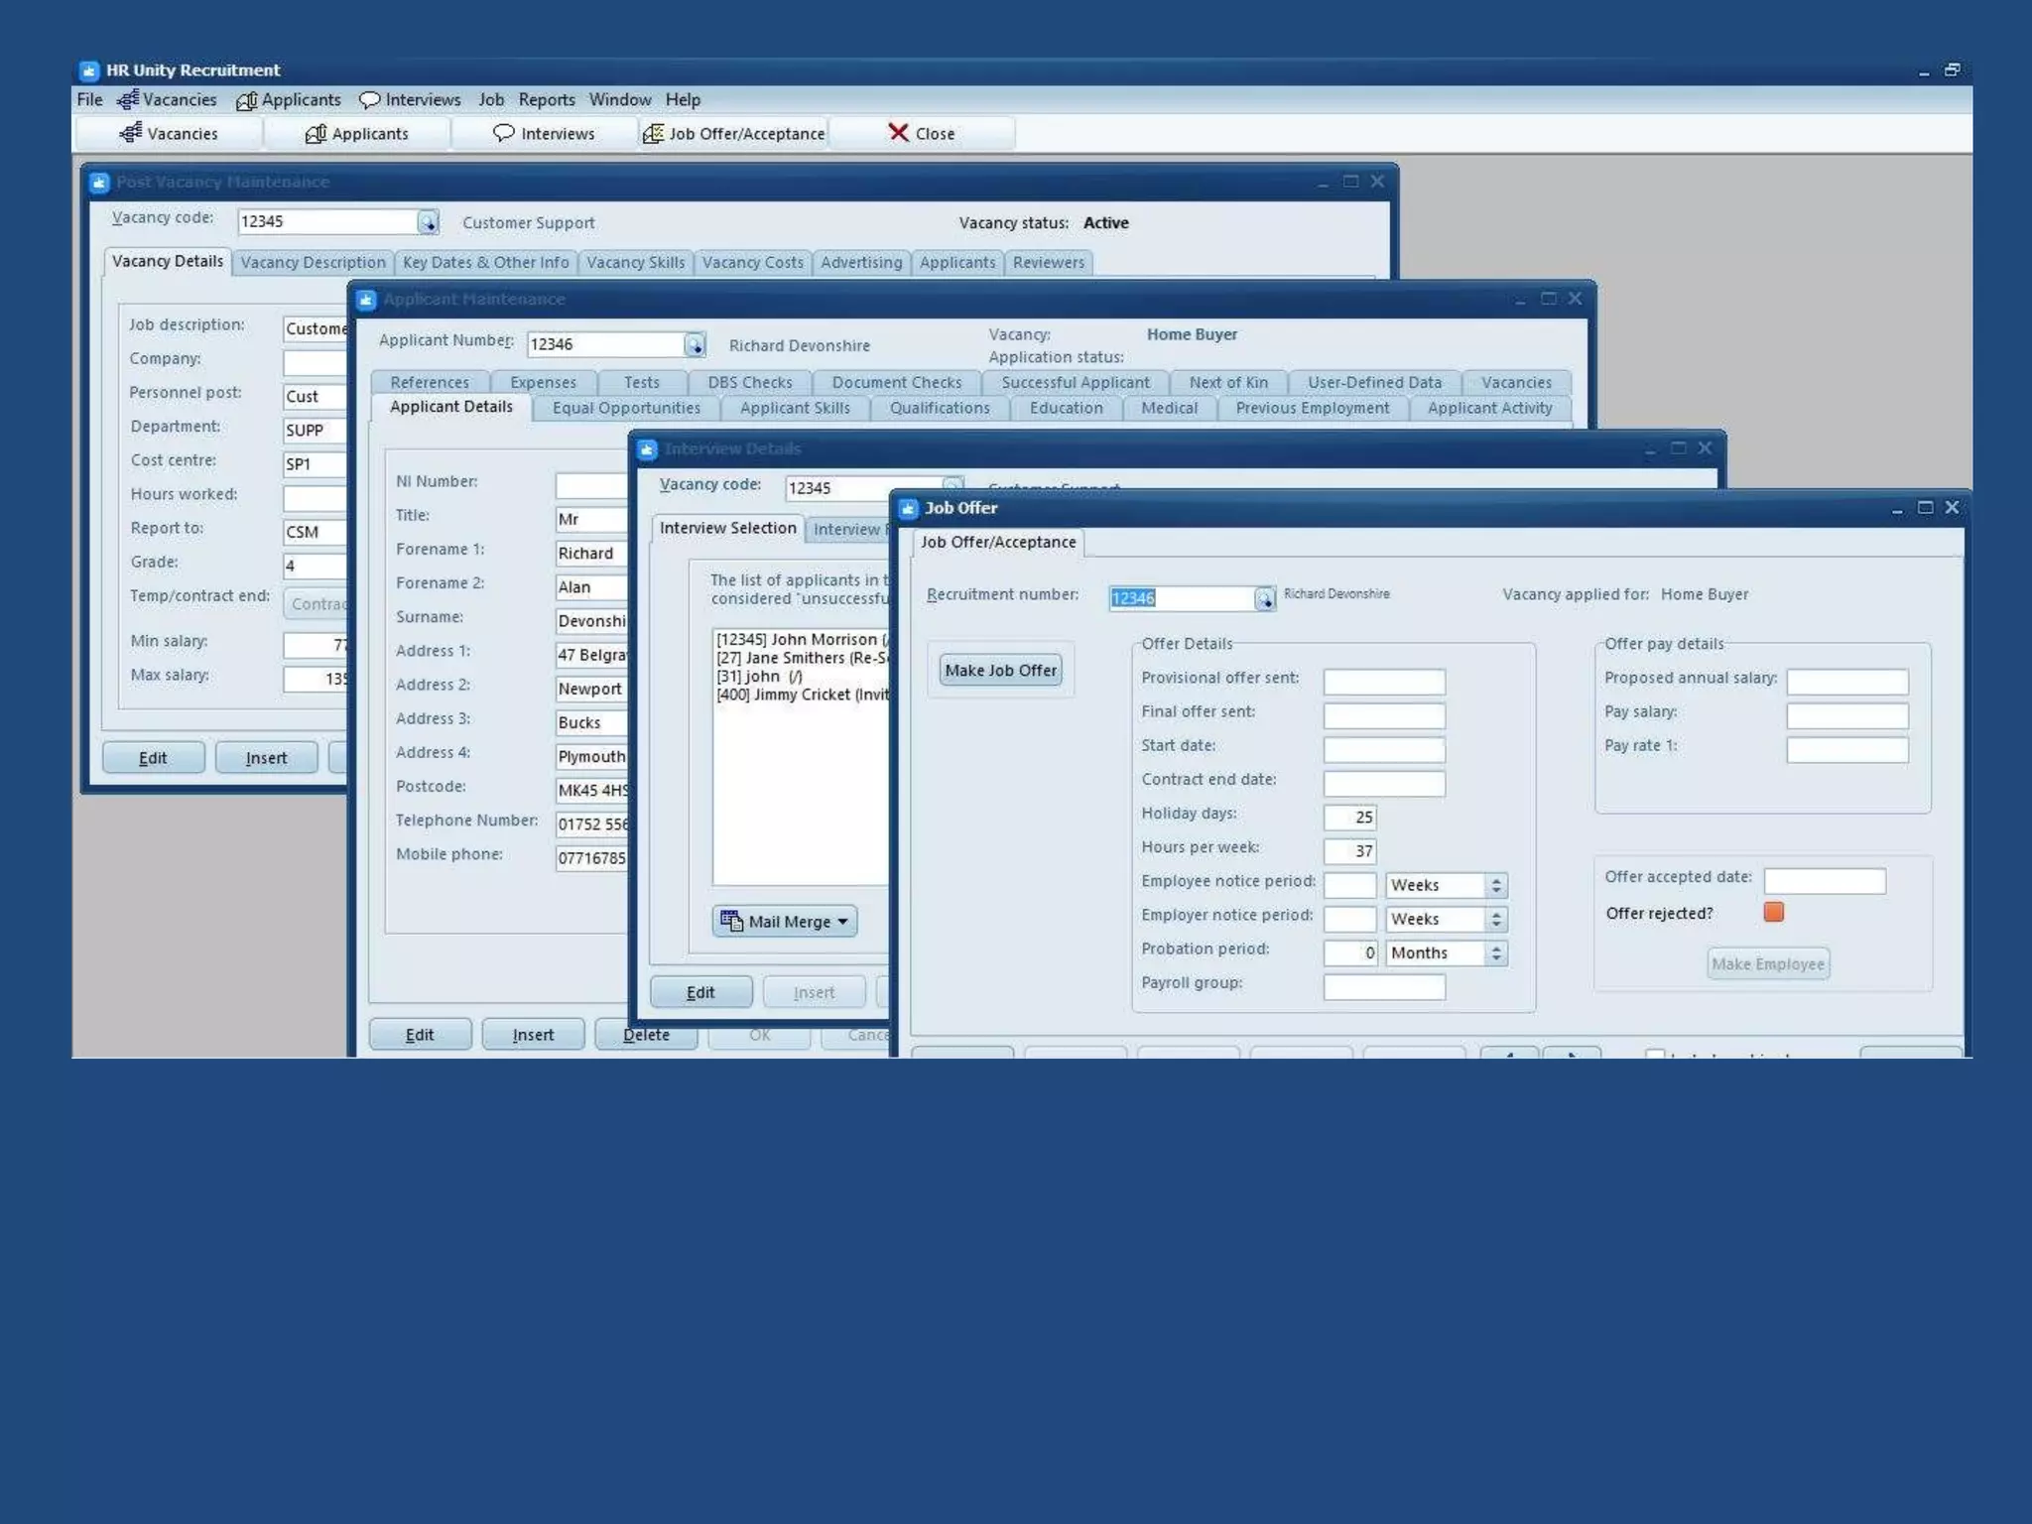Viewport: 2032px width, 1524px height.
Task: Click the Holiday days input field
Action: click(x=1349, y=817)
